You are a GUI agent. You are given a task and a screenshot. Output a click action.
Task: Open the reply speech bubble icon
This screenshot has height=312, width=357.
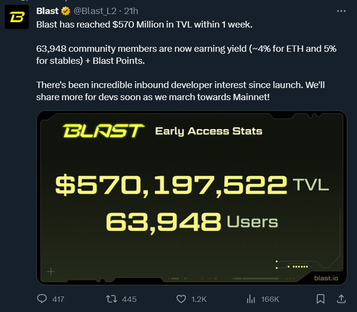tap(42, 298)
